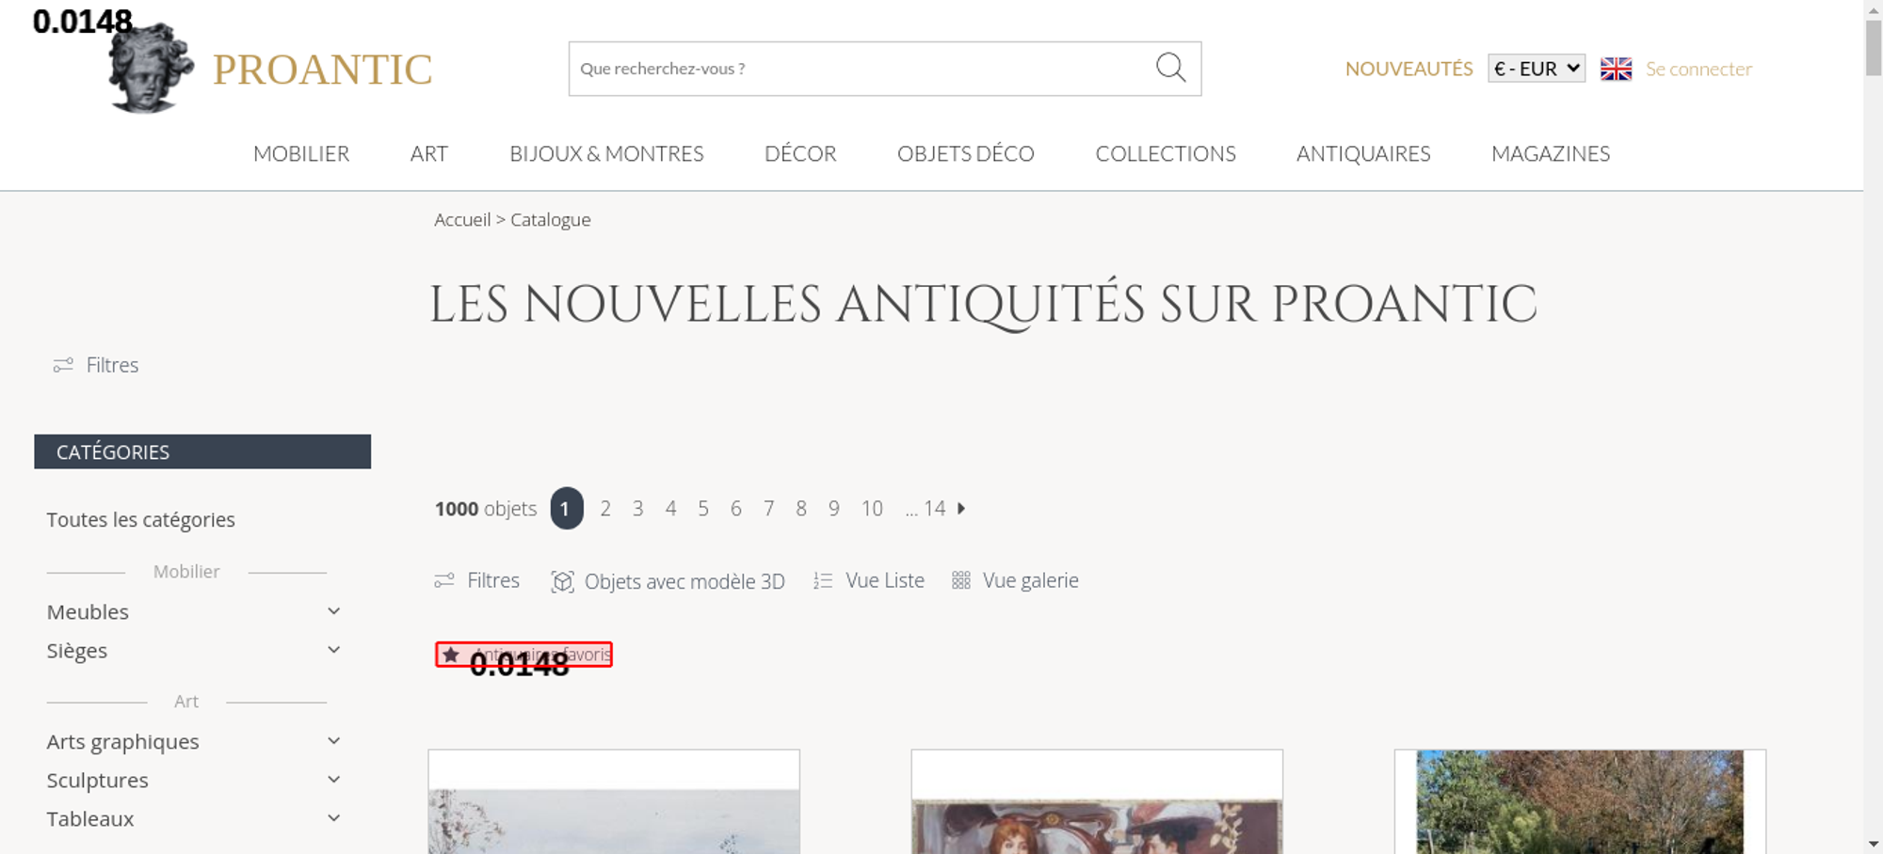
Task: Click the next page arrow in pagination
Action: 961,509
